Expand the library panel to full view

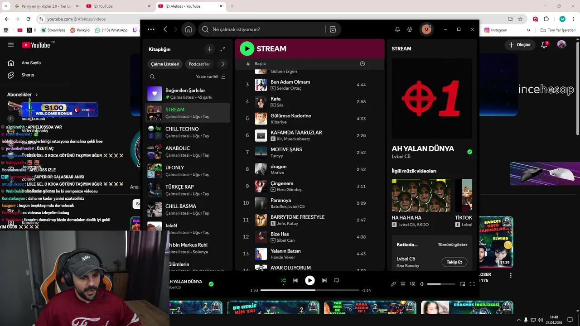(x=222, y=49)
